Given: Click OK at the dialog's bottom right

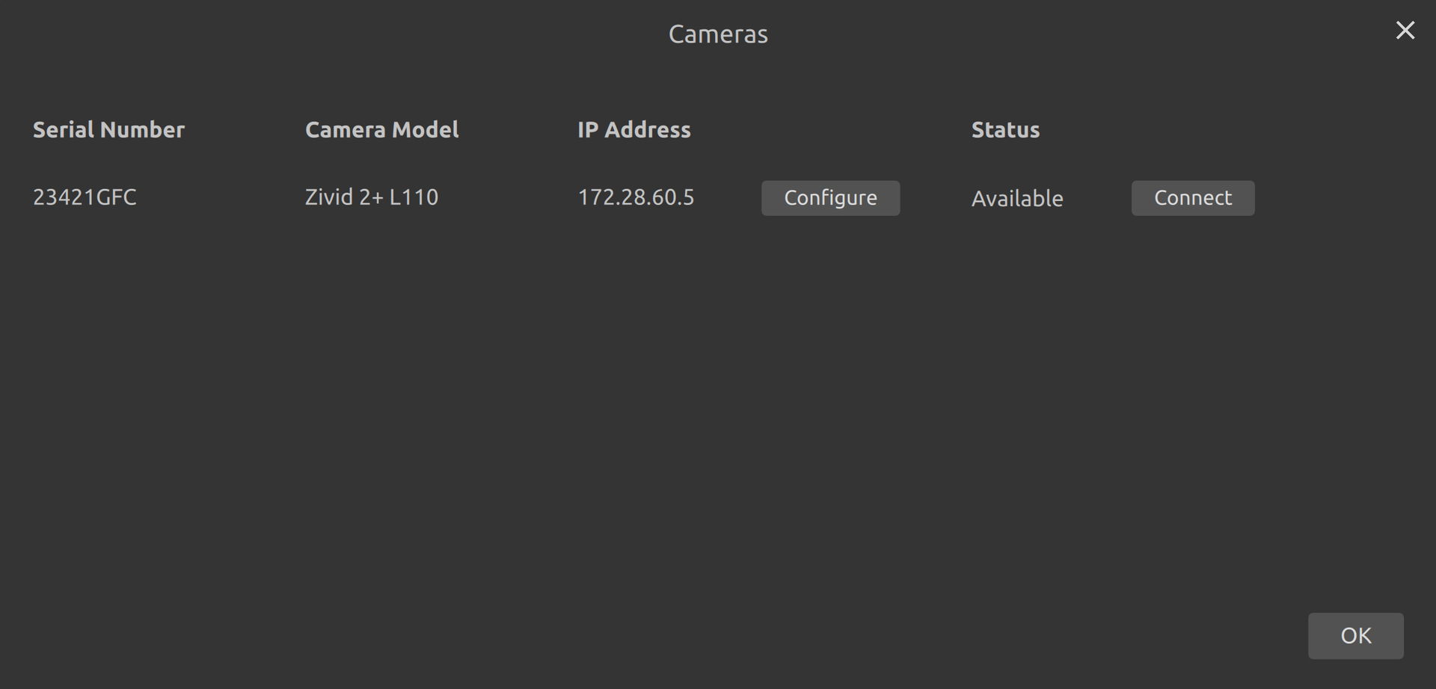Looking at the screenshot, I should point(1355,636).
